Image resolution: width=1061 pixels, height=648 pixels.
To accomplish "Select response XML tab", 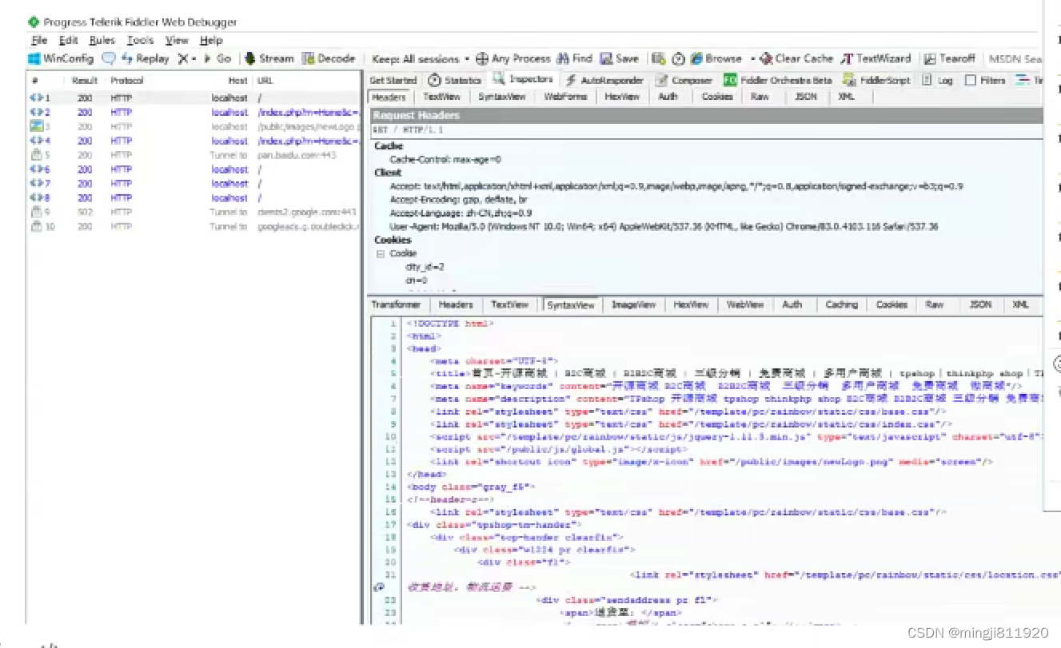I will [x=1020, y=304].
